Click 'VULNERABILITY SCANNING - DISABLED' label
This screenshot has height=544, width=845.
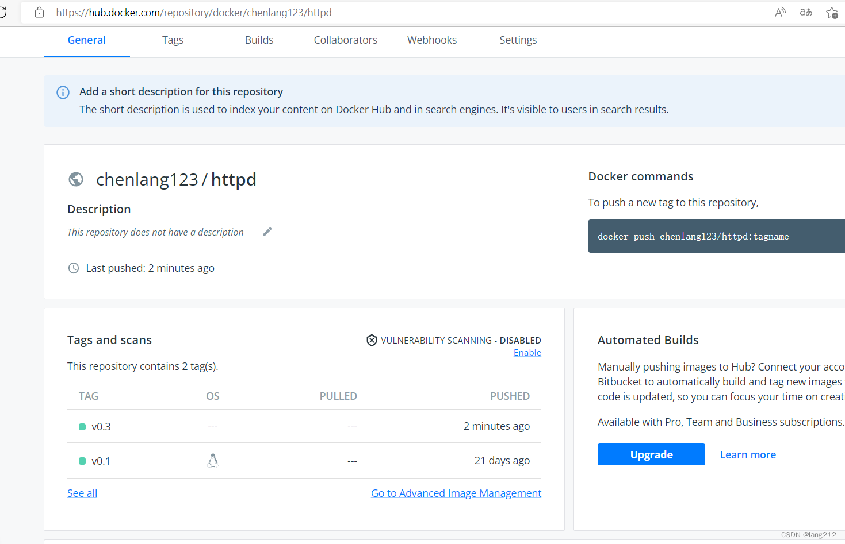point(461,341)
